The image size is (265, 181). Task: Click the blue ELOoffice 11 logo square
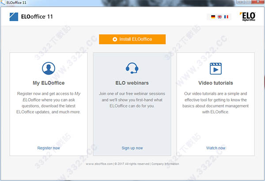14,17
